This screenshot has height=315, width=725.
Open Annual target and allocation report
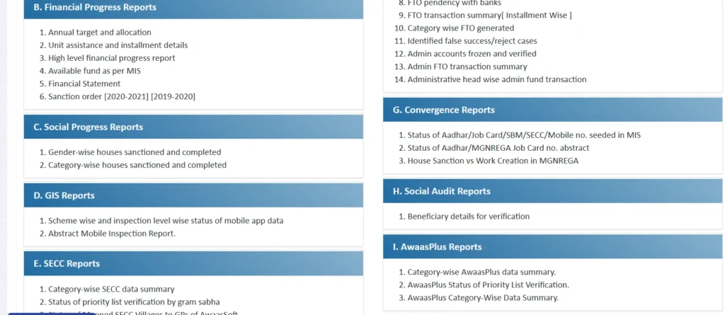coord(99,33)
